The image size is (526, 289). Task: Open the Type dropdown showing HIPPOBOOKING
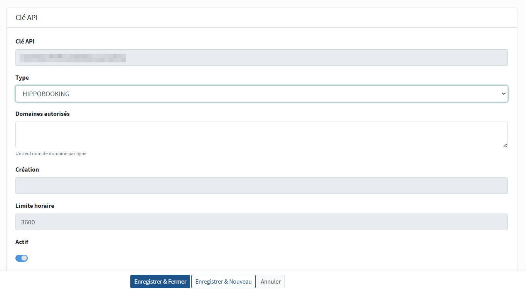coord(261,94)
